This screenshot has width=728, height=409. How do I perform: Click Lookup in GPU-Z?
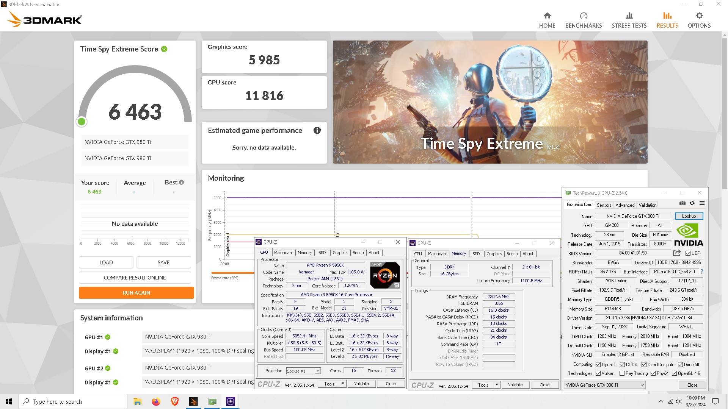[x=689, y=216]
